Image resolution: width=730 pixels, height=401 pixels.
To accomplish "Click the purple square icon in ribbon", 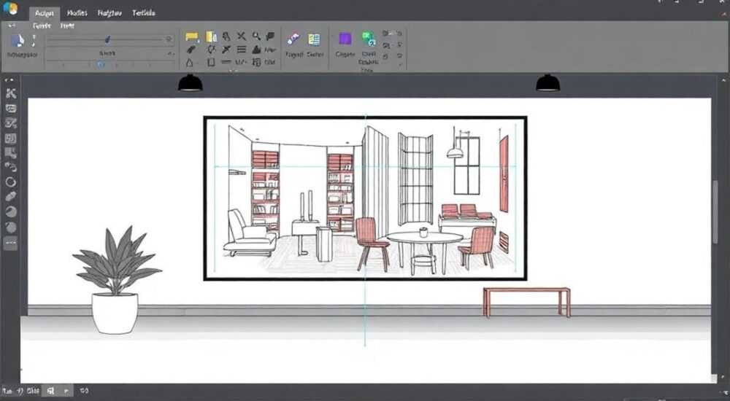I will (x=345, y=39).
